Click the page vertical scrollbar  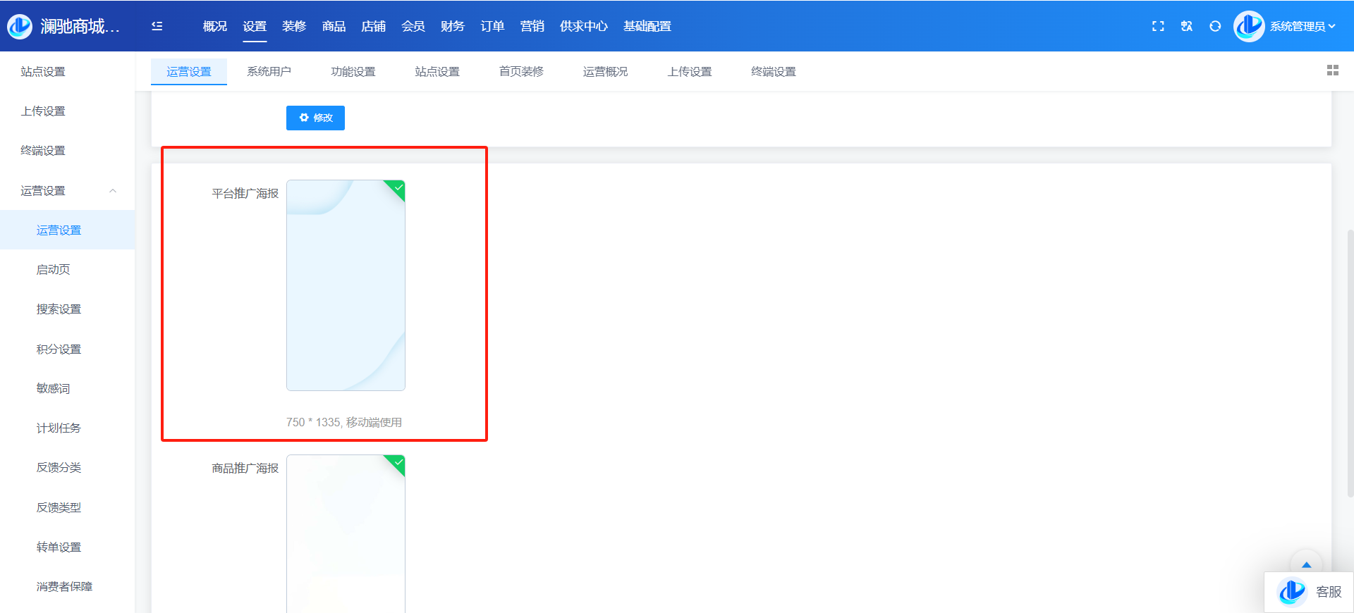click(x=1350, y=363)
